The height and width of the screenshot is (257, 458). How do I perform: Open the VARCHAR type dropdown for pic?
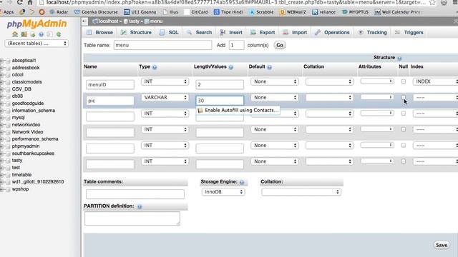(x=165, y=97)
